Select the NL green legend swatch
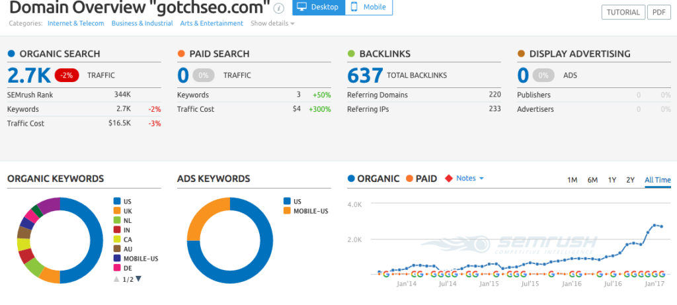The width and height of the screenshot is (677, 305). point(116,220)
